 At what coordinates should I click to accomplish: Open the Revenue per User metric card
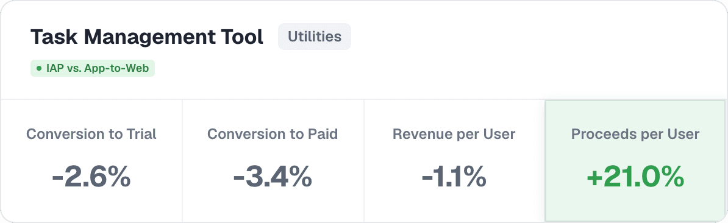(x=454, y=160)
